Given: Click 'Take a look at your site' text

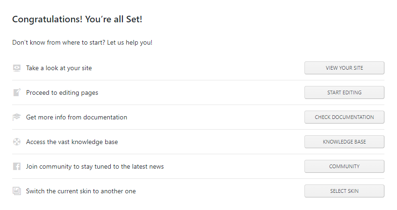Looking at the screenshot, I should [59, 68].
